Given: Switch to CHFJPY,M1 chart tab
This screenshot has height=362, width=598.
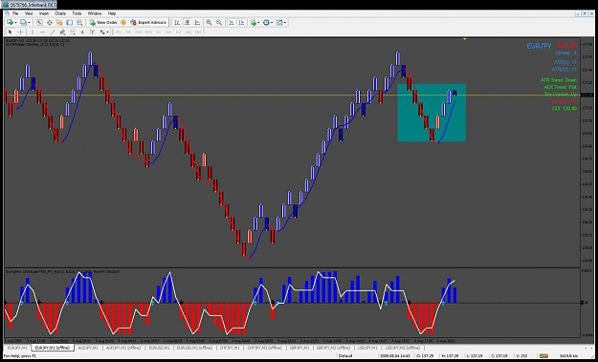Looking at the screenshot, I should tap(230, 348).
